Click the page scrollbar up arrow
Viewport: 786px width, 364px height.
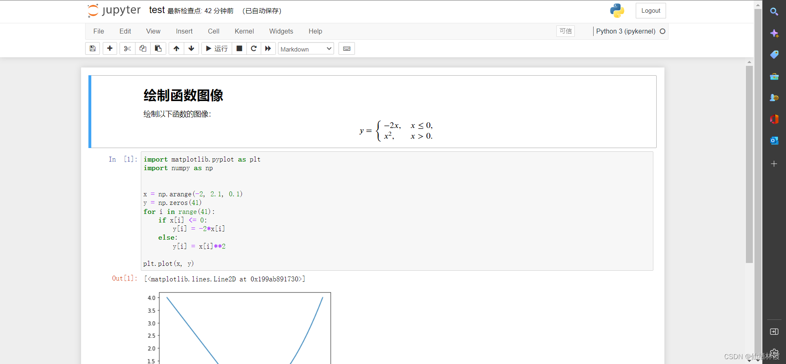[758, 5]
